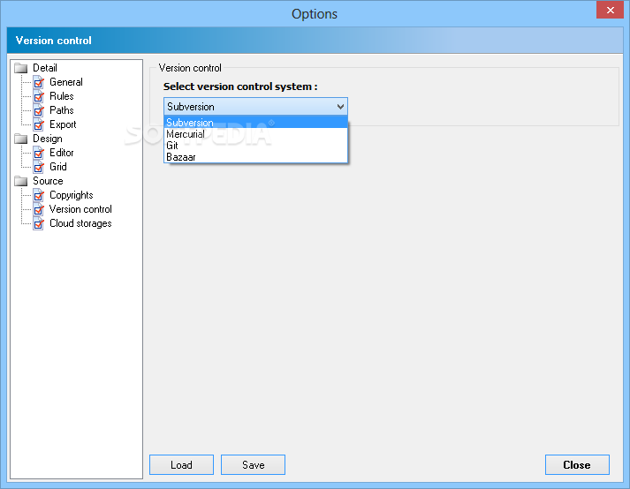Screen dimensions: 630x489
Task: Close the Options window with the red X
Action: pos(610,10)
